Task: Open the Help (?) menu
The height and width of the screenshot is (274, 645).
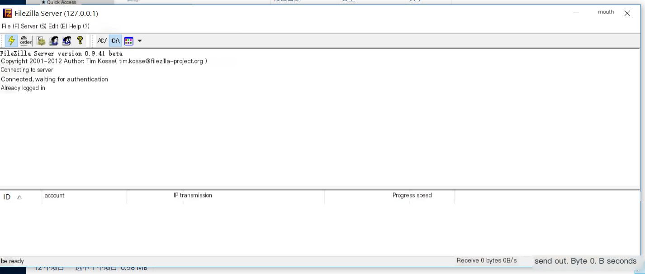Action: click(x=79, y=26)
